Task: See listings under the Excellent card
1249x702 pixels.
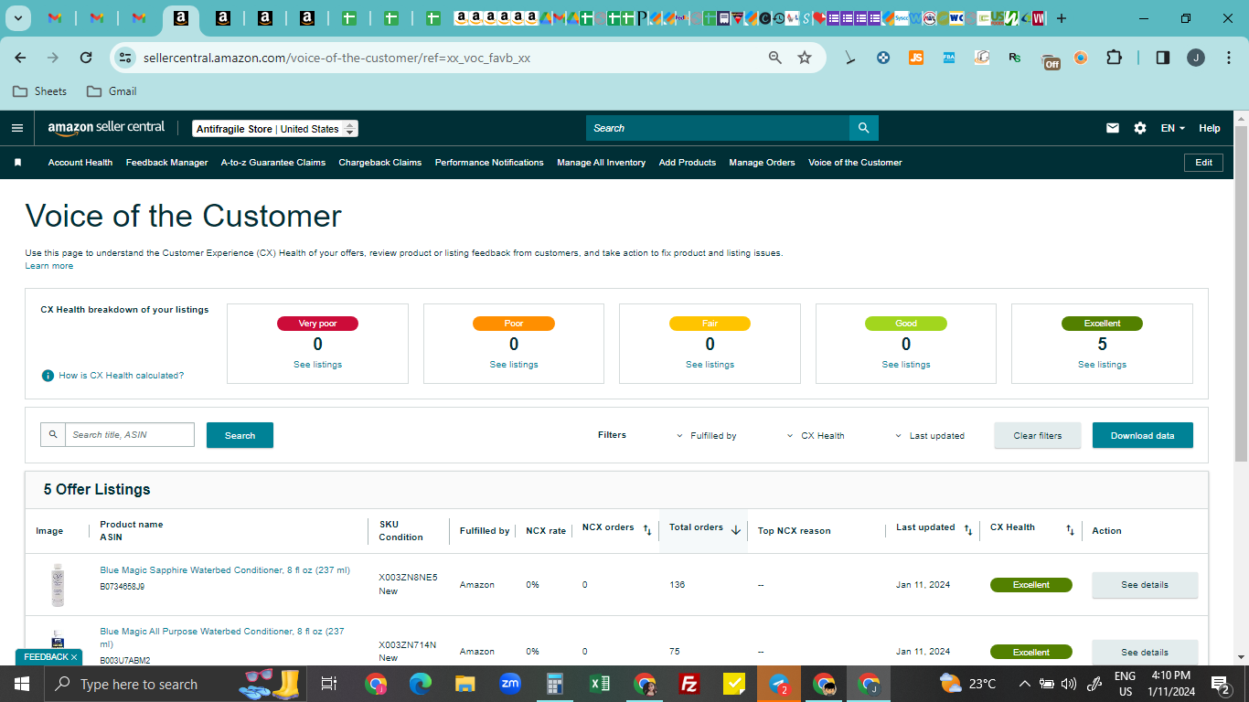Action: (x=1102, y=365)
